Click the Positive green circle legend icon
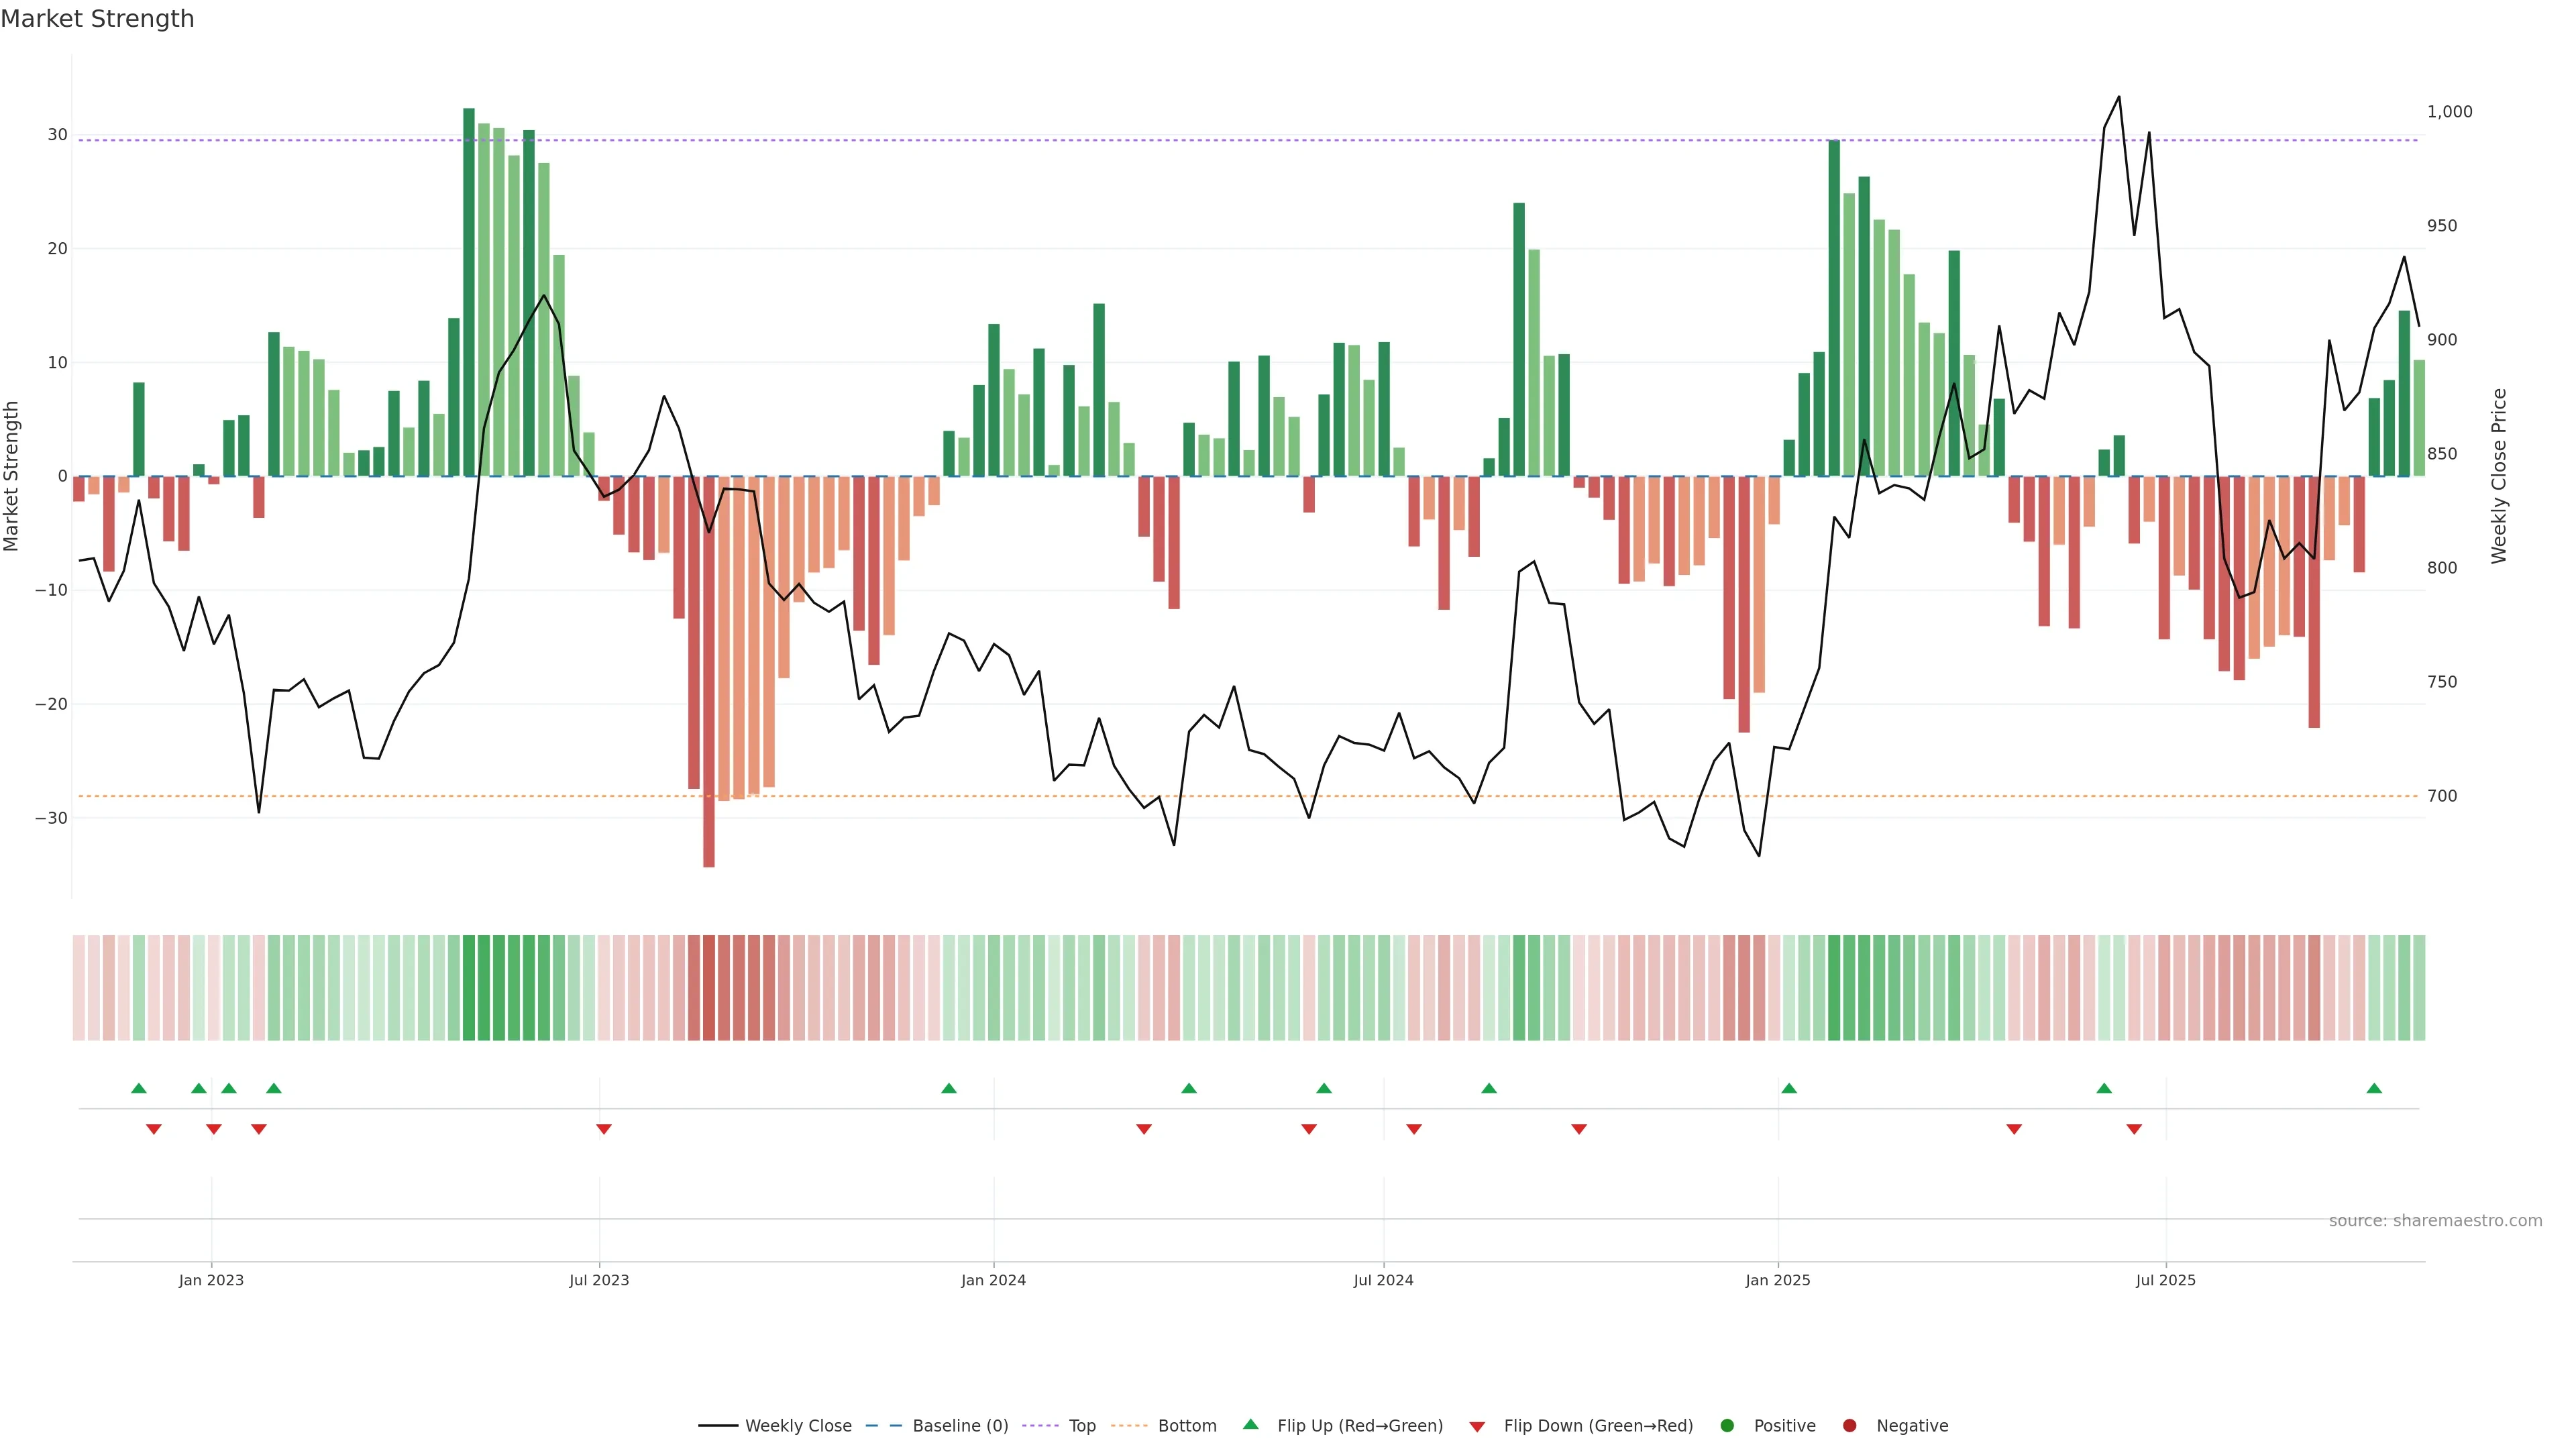Viewport: 2576px width, 1449px height. coord(1727,1426)
